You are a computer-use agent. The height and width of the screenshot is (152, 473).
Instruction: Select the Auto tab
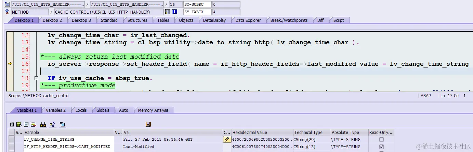[x=123, y=110]
